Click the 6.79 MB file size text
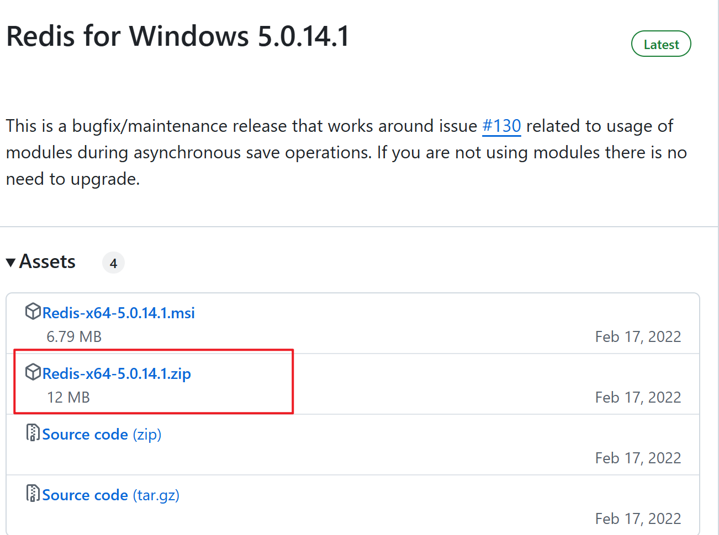 coord(74,336)
